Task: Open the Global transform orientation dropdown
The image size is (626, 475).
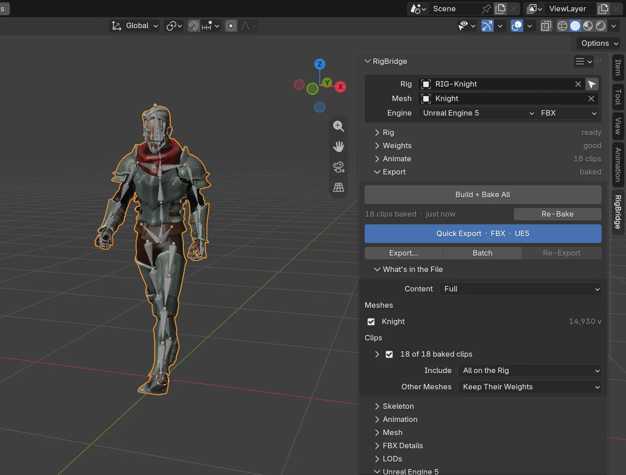Action: pyautogui.click(x=135, y=26)
